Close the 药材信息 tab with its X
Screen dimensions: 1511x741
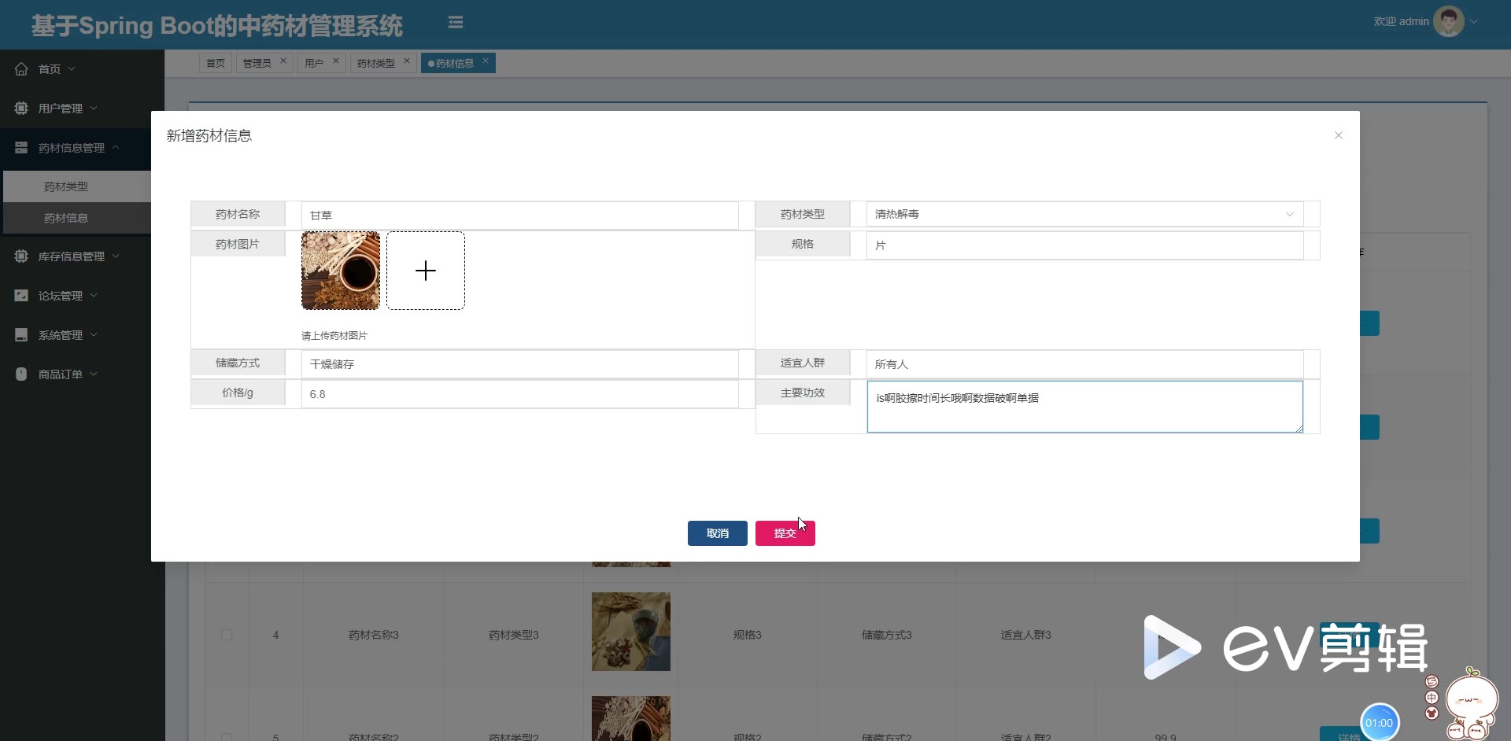click(x=486, y=61)
